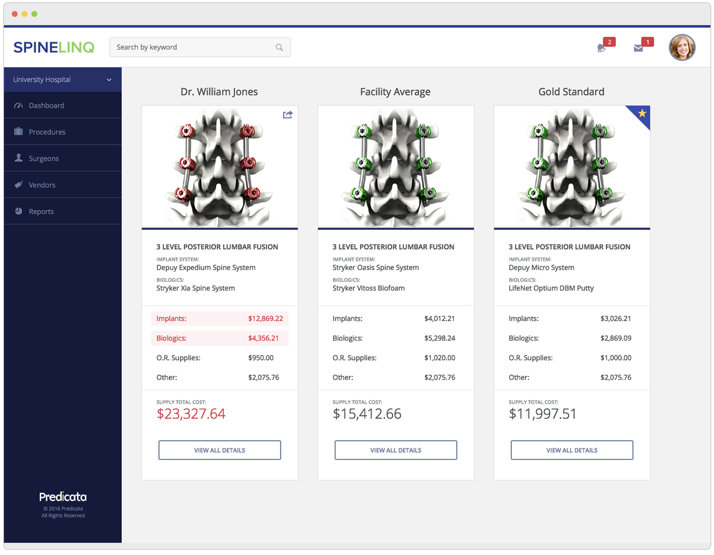Click Gold Standard spine image
Image resolution: width=714 pixels, height=555 pixels.
pyautogui.click(x=572, y=167)
